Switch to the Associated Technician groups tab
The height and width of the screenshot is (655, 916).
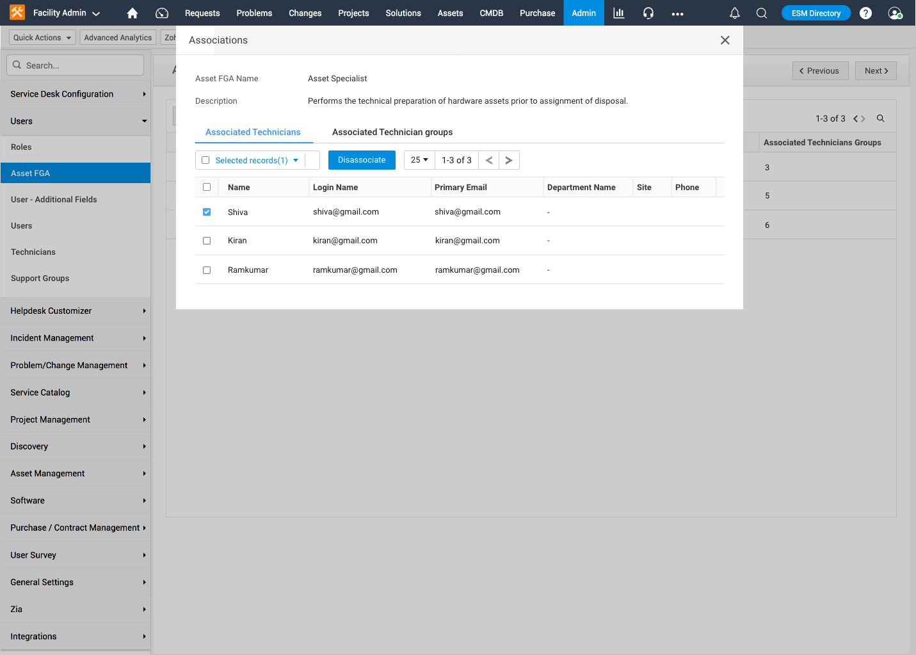click(x=392, y=132)
